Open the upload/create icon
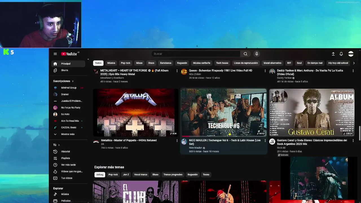The height and width of the screenshot is (203, 361). click(333, 54)
